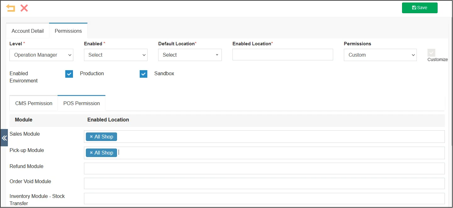Image resolution: width=453 pixels, height=208 pixels.
Task: Click the red X cancel icon
Action: click(24, 8)
